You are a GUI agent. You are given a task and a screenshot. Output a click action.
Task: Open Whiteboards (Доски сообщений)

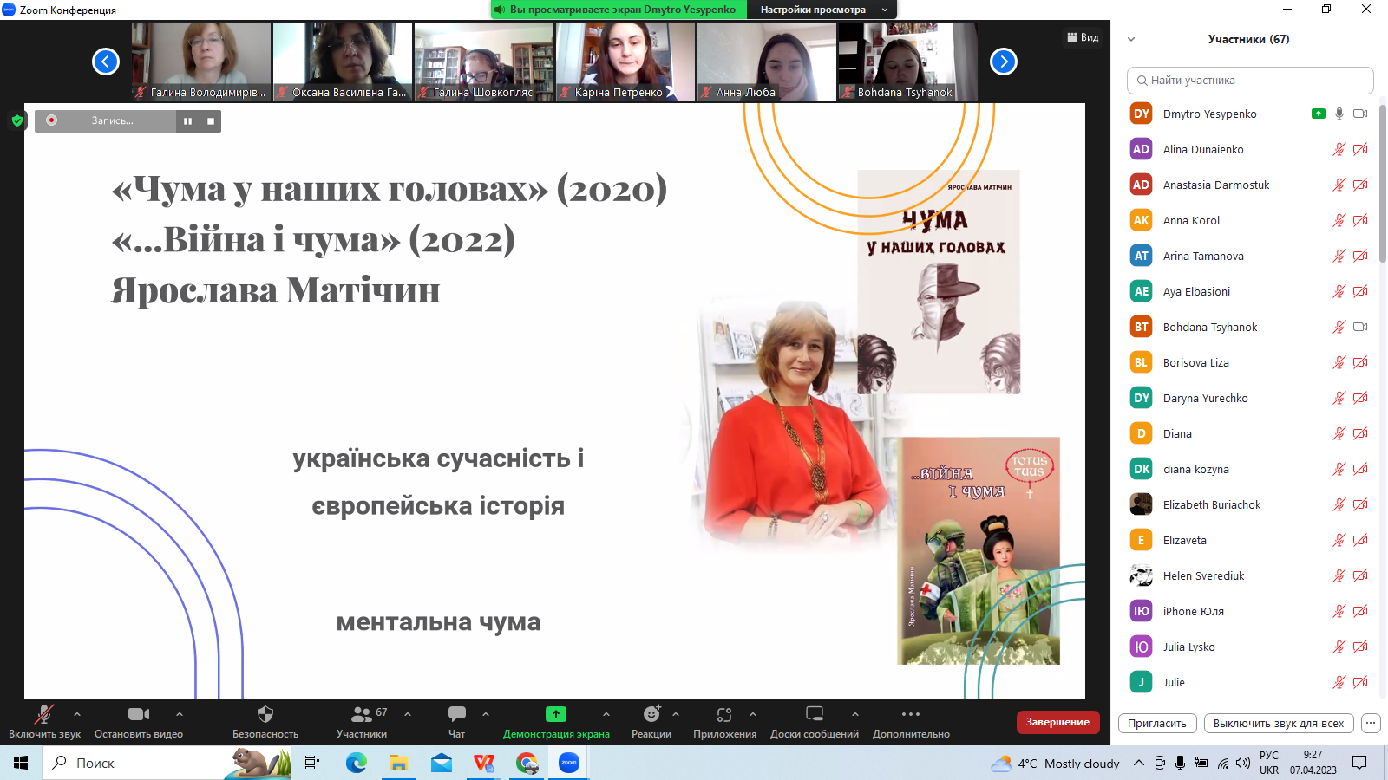(x=814, y=715)
